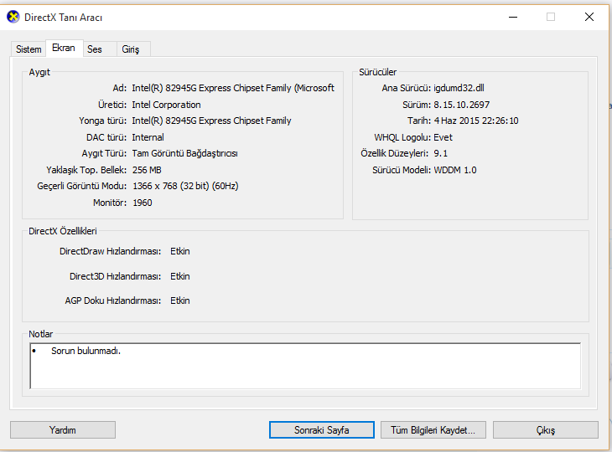Image resolution: width=612 pixels, height=452 pixels.
Task: Click the 'Sürücüler' group label
Action: pos(377,72)
